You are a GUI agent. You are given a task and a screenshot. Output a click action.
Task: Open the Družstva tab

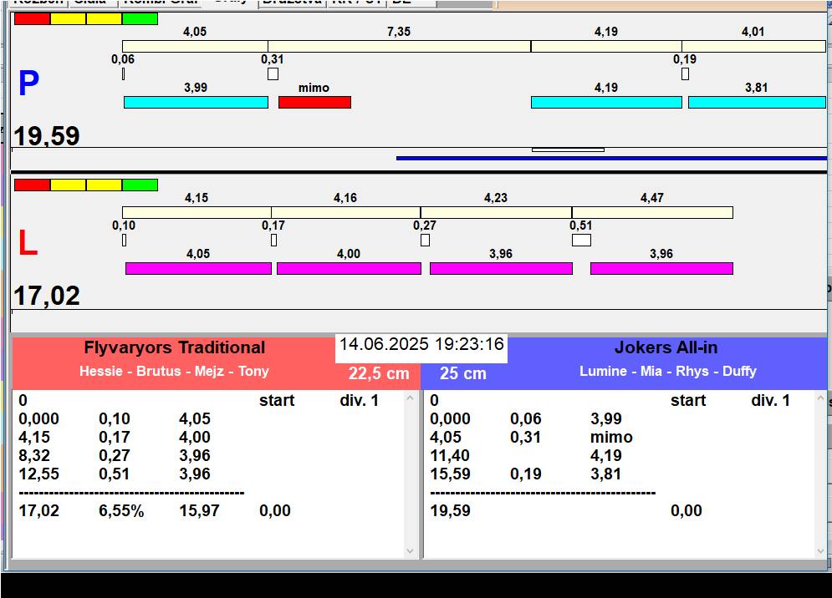tap(291, 3)
